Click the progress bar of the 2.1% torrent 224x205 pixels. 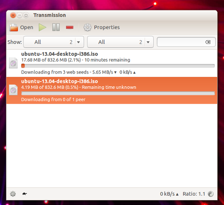pyautogui.click(x=118, y=66)
